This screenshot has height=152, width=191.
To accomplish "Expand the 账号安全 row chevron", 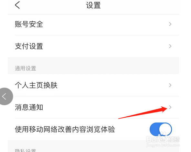I will coord(170,24).
